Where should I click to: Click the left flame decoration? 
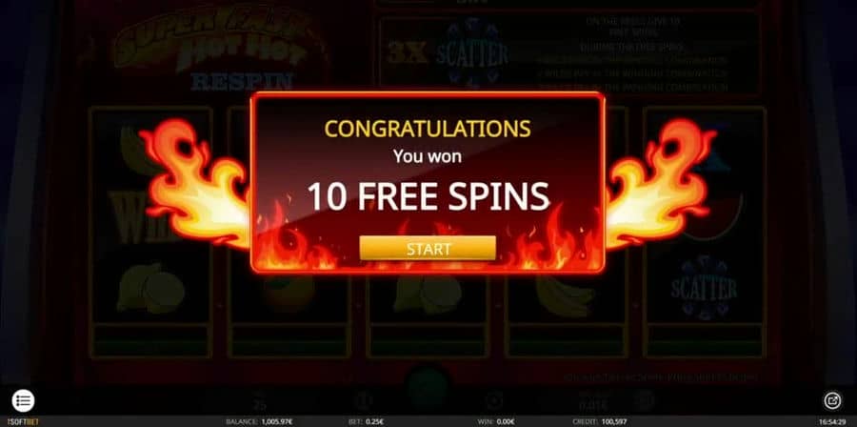coord(195,183)
